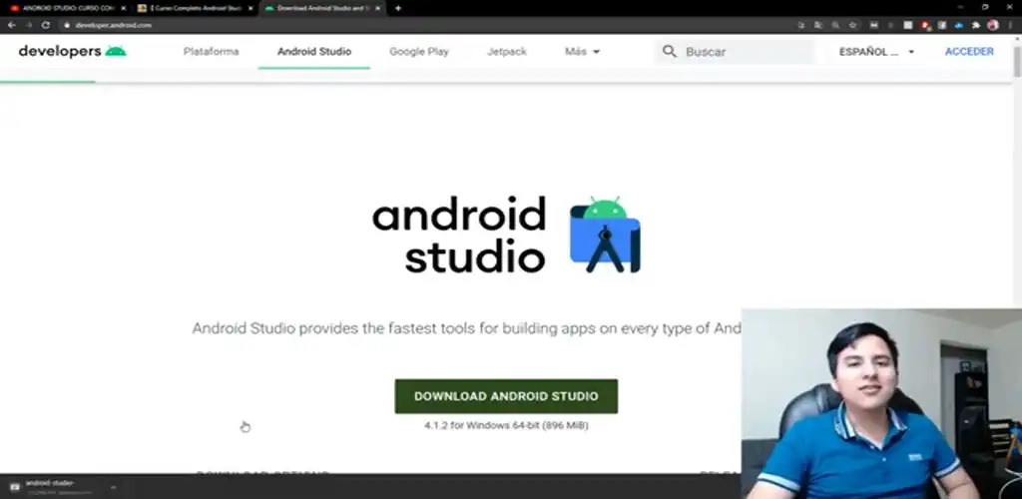Click the blue cloud extension icon

tap(959, 25)
